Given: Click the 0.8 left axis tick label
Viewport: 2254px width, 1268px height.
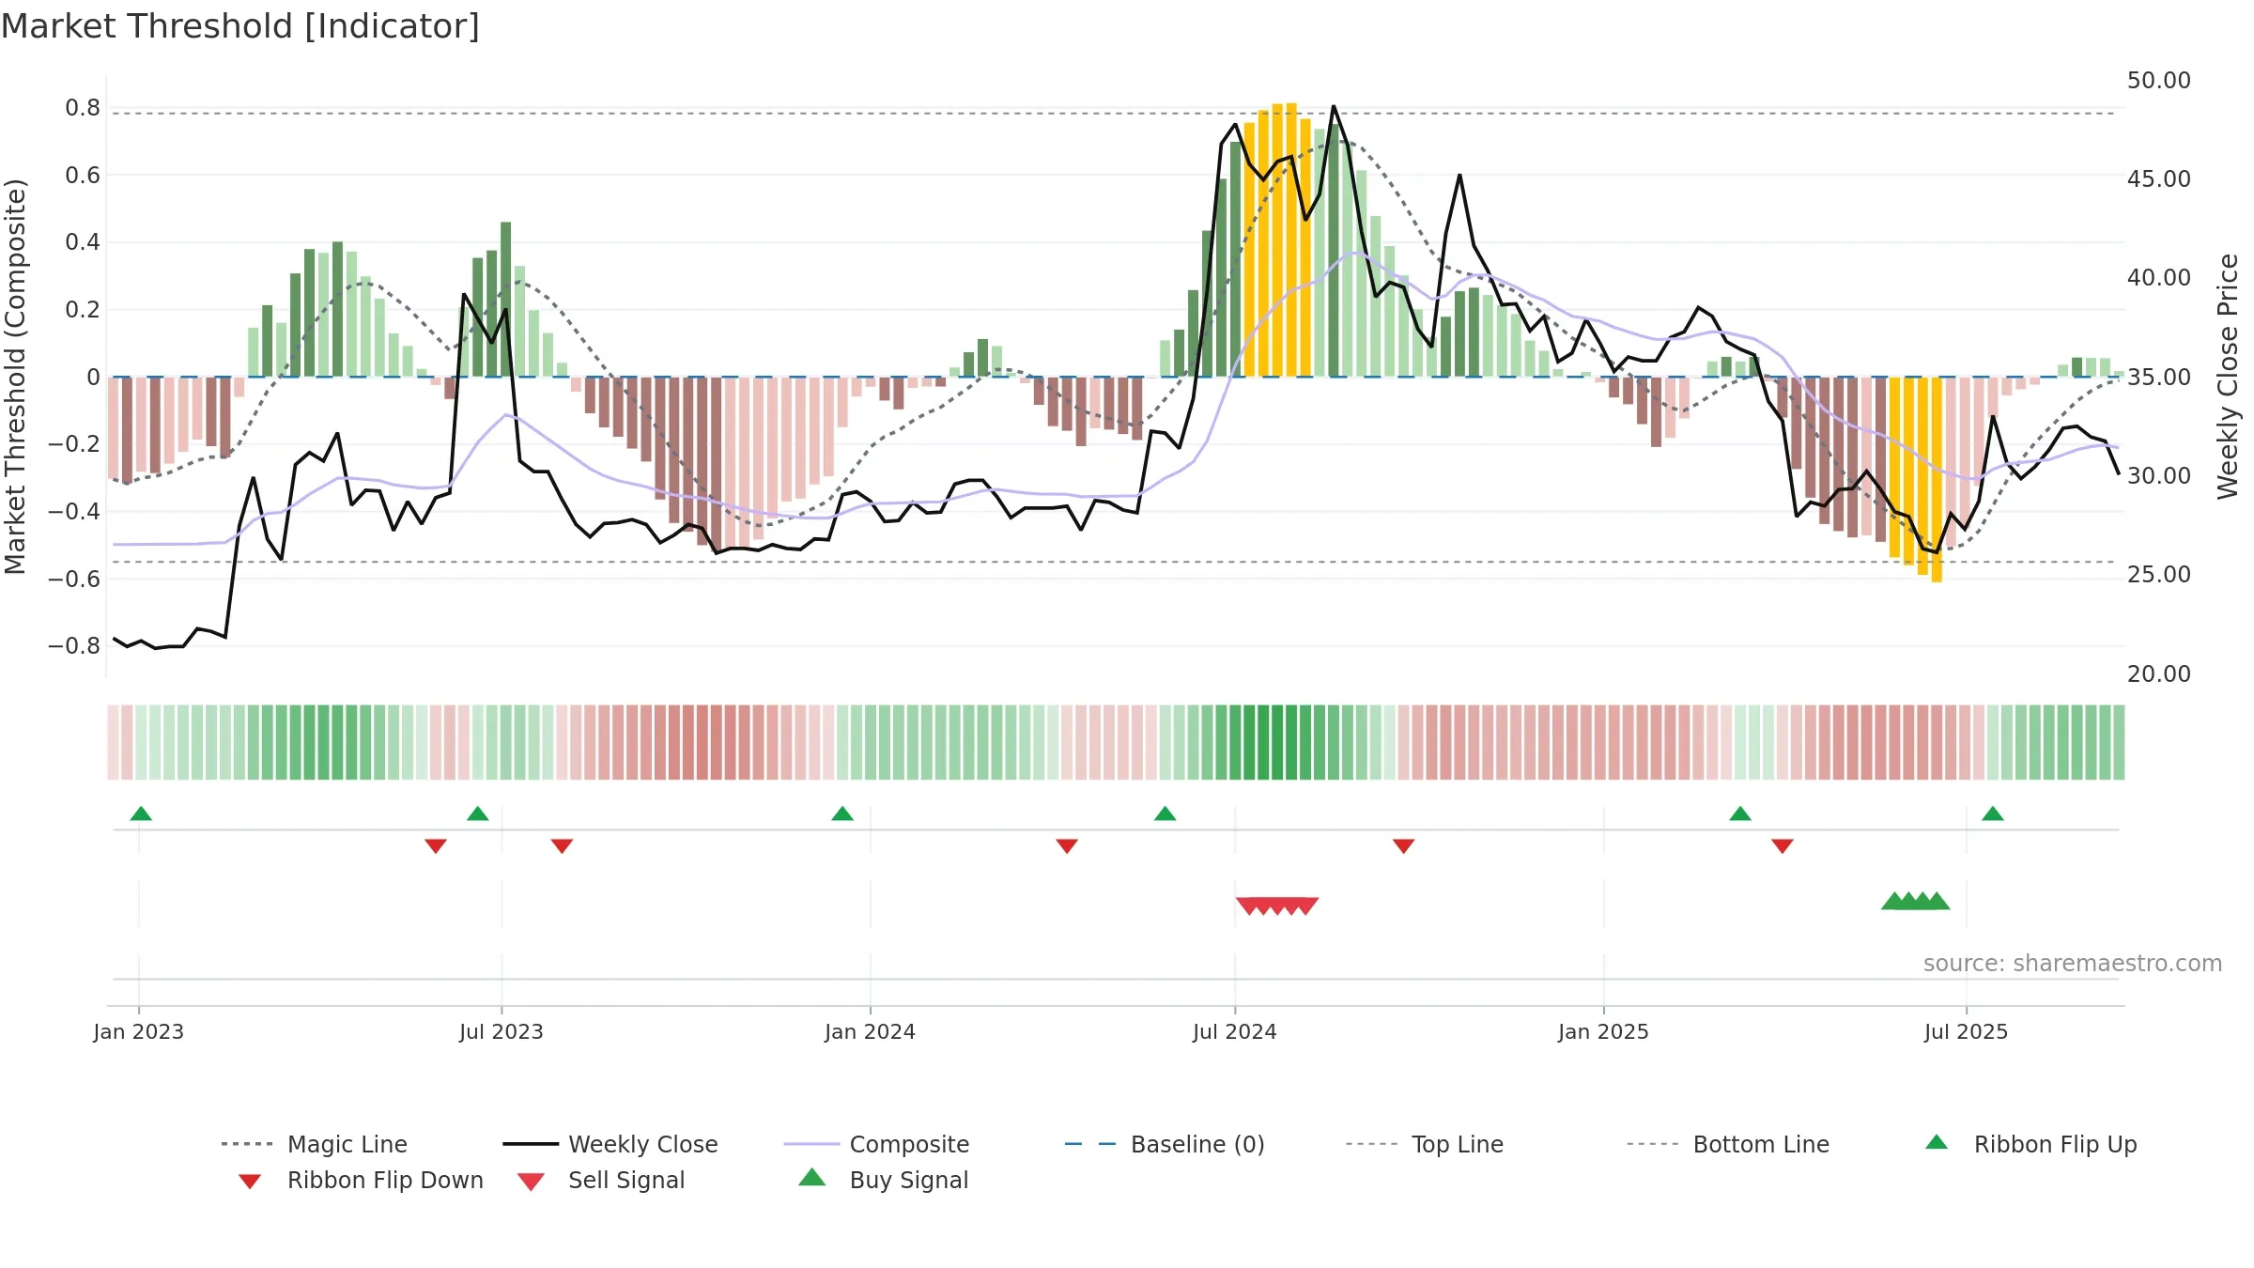Looking at the screenshot, I should pos(83,108).
